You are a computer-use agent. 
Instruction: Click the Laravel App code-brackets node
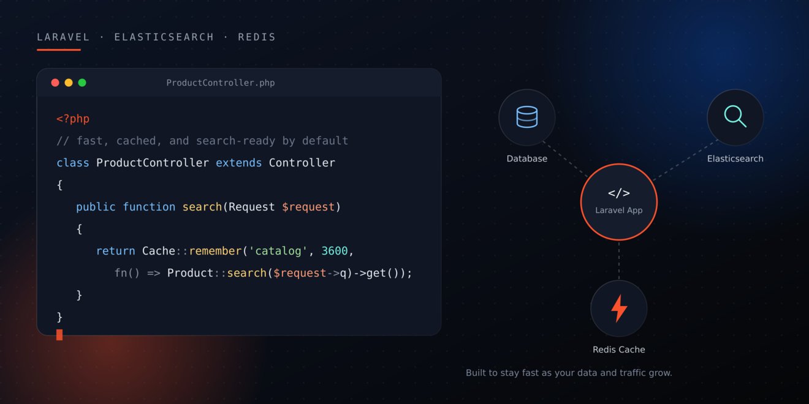tap(619, 202)
